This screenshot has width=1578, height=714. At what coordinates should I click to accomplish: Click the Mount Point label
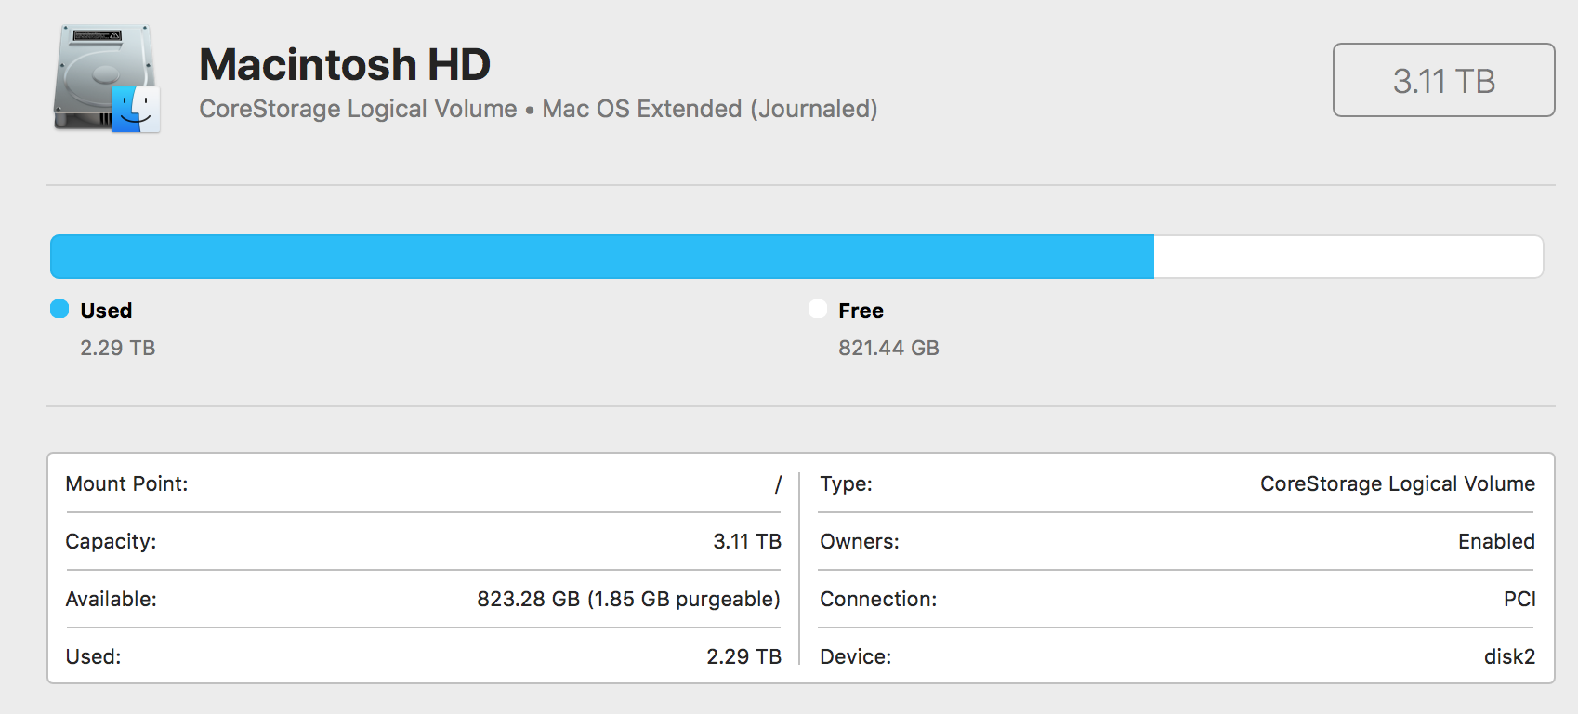126,483
